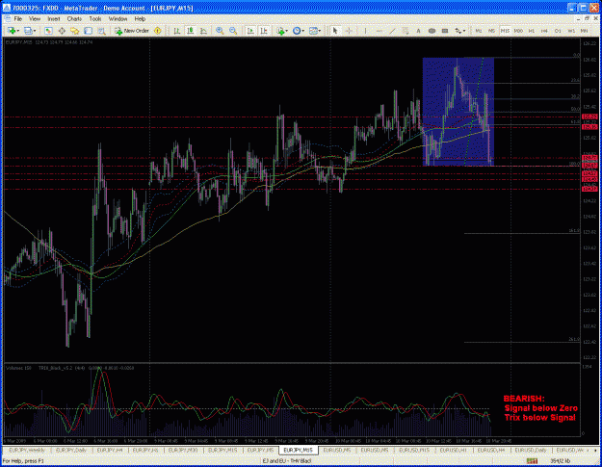This screenshot has width=602, height=467.
Task: Select the arrow cursor tool
Action: [335, 31]
